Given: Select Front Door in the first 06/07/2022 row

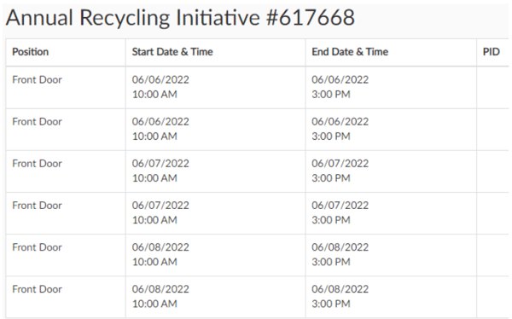Looking at the screenshot, I should [x=37, y=164].
